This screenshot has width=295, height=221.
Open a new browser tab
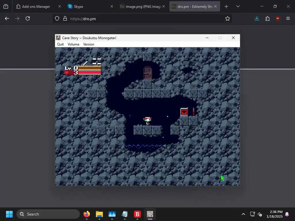point(226,7)
